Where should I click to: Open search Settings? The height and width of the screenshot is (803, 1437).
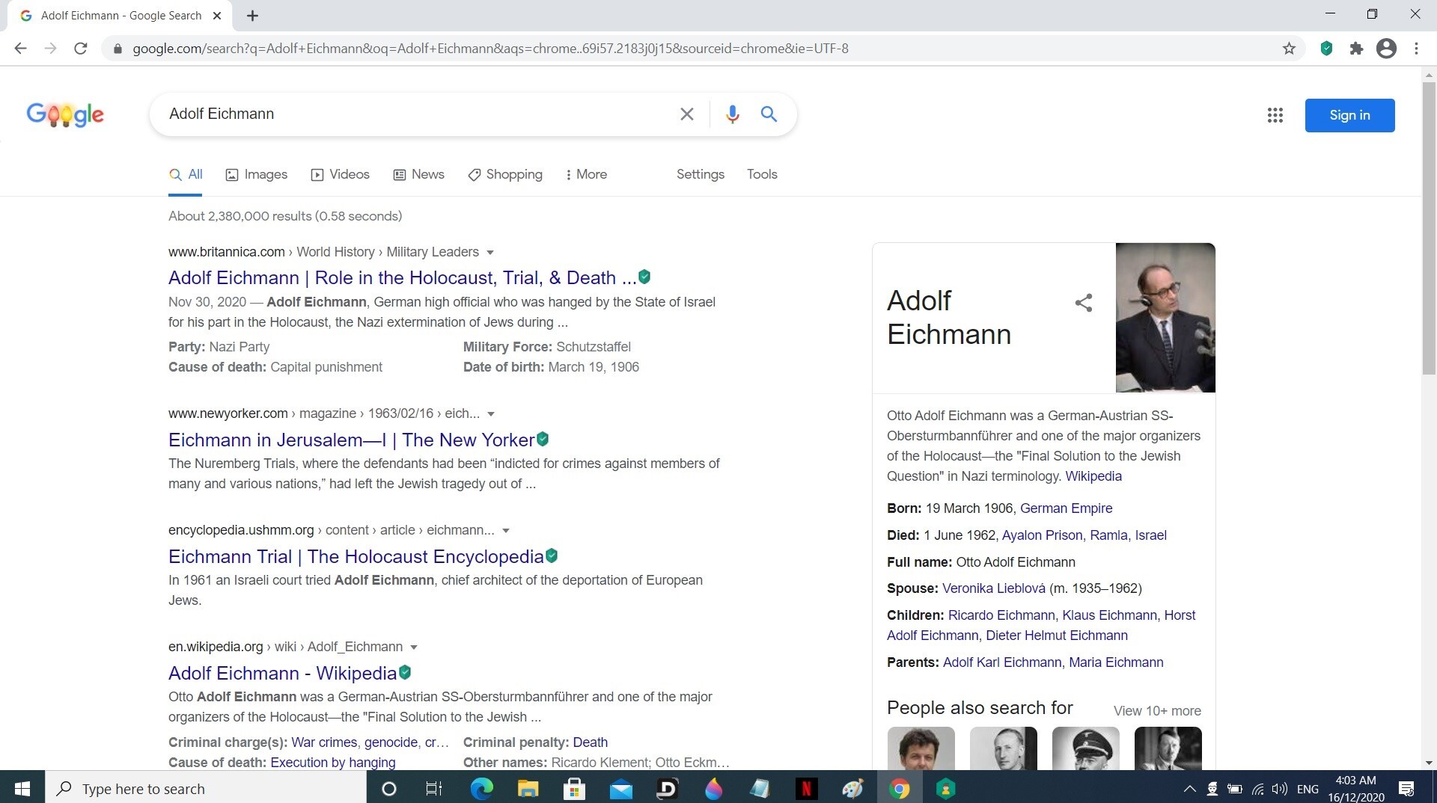tap(701, 174)
